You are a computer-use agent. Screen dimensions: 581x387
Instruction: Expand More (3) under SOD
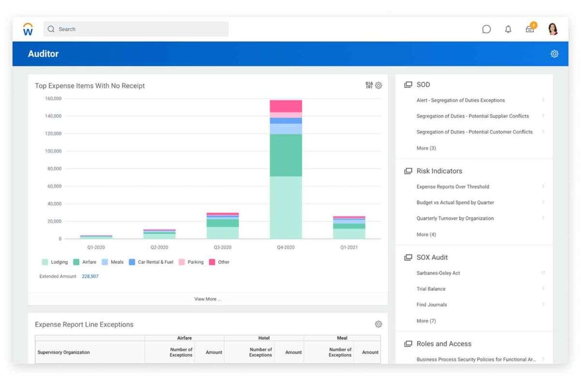[426, 148]
